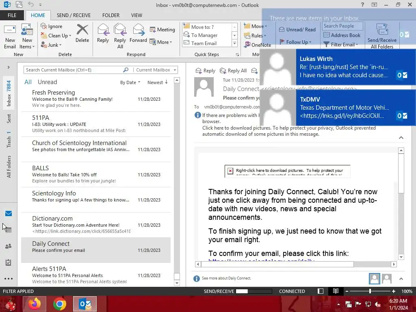Collapse the people pane chevron
416x312 pixels.
coord(401,279)
